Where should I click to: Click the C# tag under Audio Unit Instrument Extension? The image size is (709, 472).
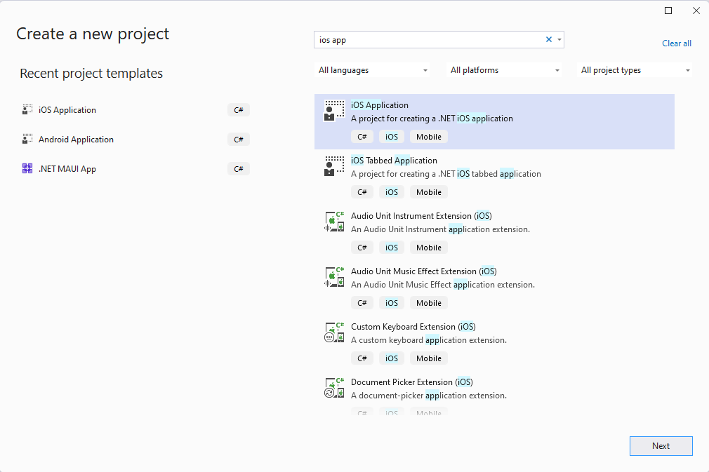(362, 248)
